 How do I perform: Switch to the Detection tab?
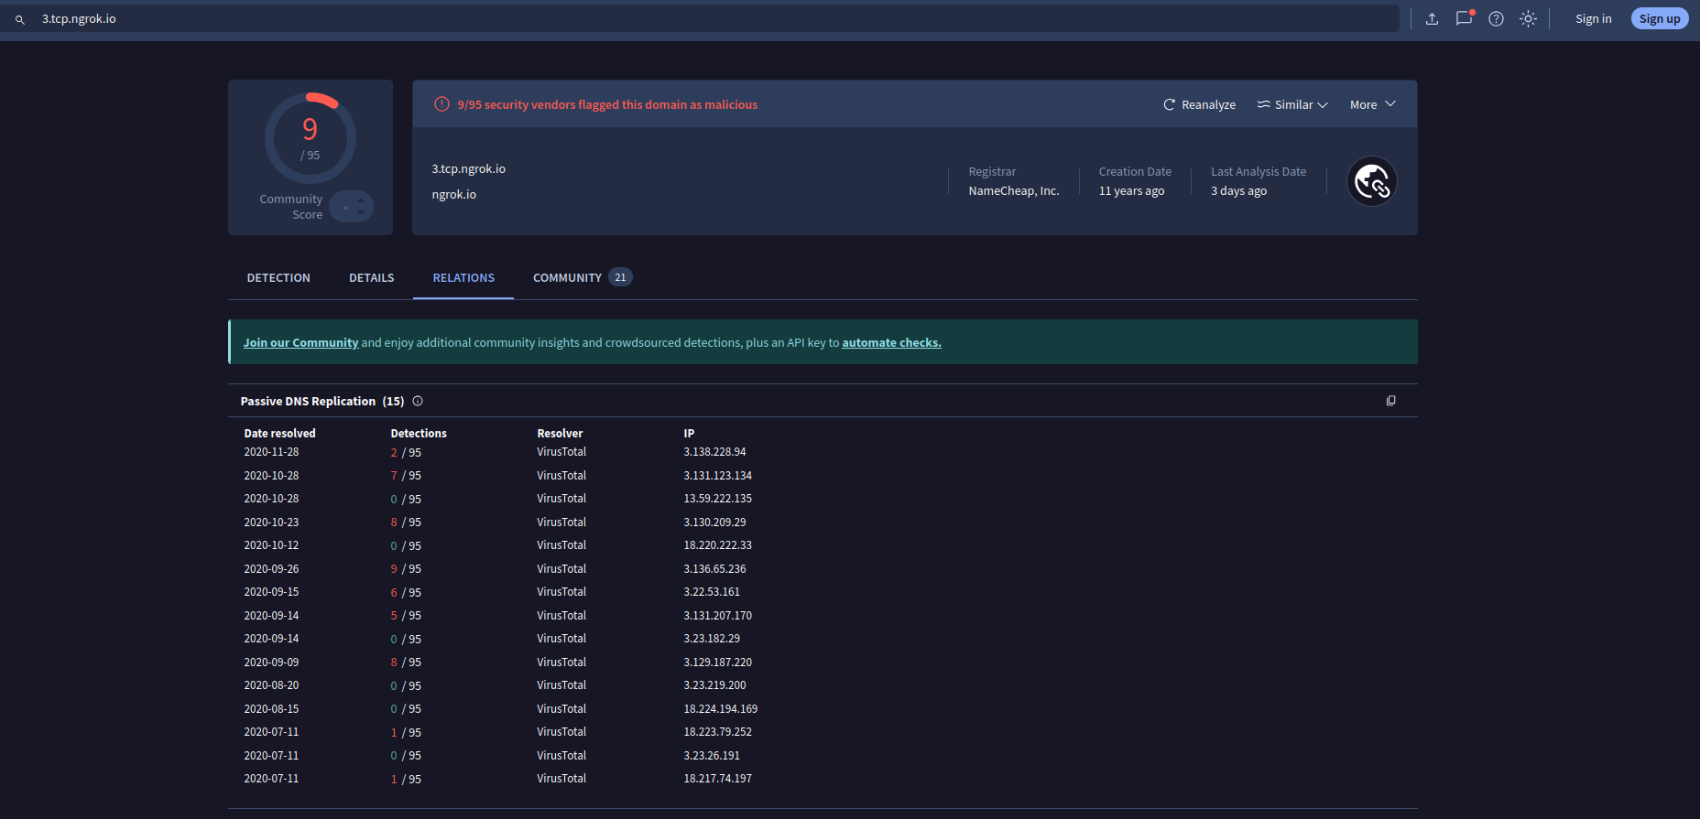point(278,278)
